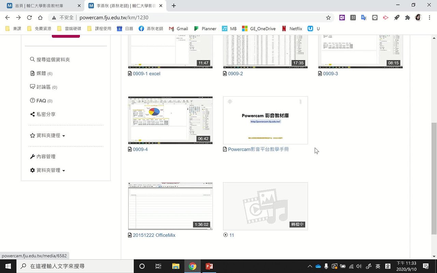Open the Planner bookmark

205,29
